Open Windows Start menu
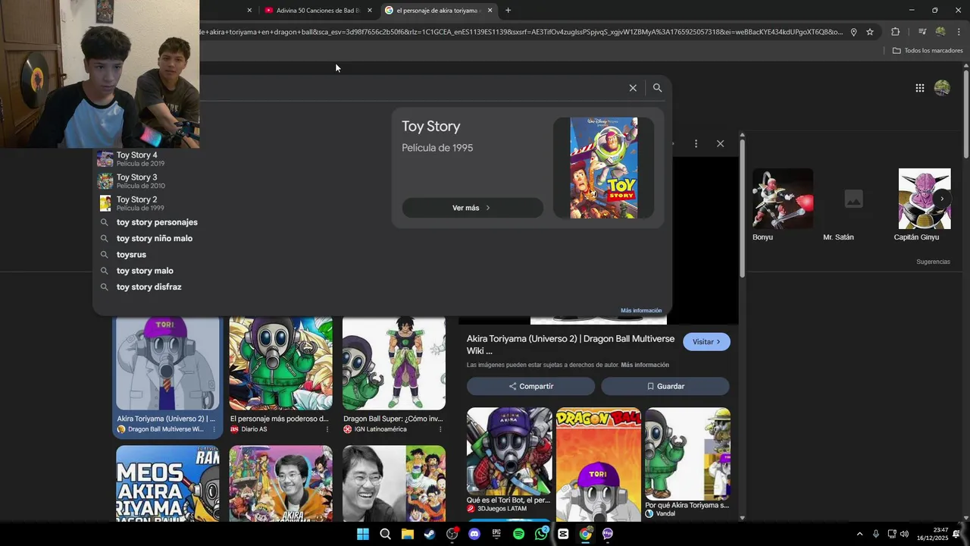 coord(363,534)
